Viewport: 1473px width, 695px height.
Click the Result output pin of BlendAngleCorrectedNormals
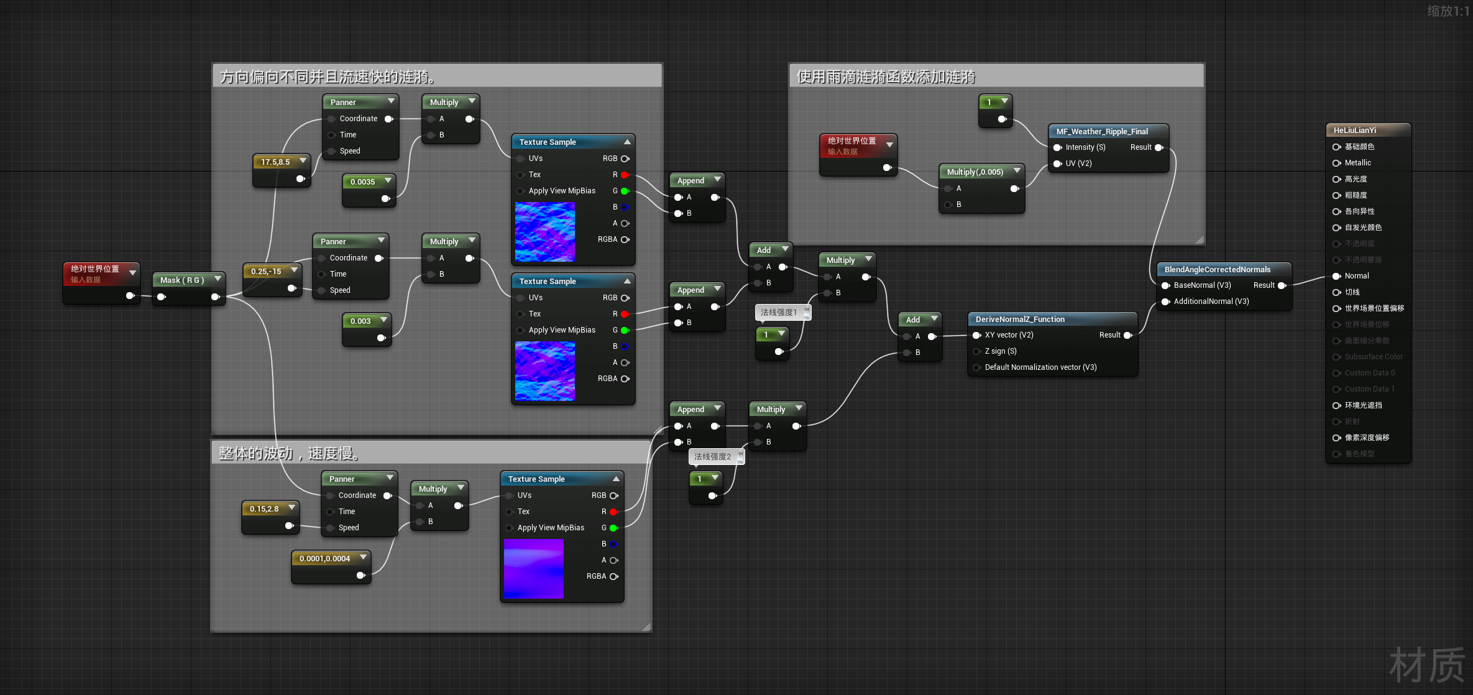click(x=1281, y=285)
